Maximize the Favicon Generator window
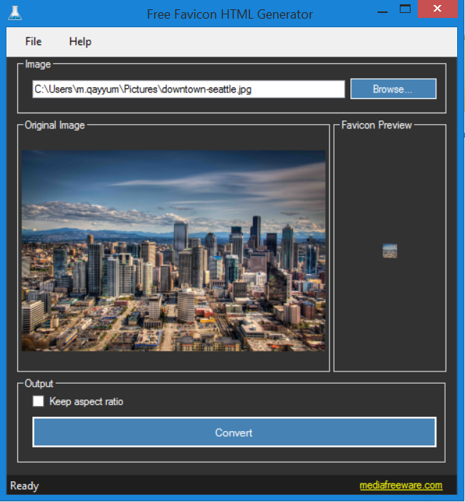 click(405, 9)
